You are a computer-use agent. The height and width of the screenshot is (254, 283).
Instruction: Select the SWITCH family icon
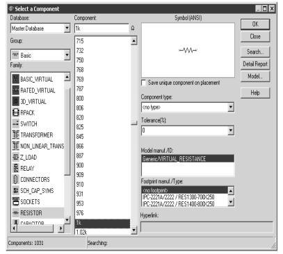15,124
